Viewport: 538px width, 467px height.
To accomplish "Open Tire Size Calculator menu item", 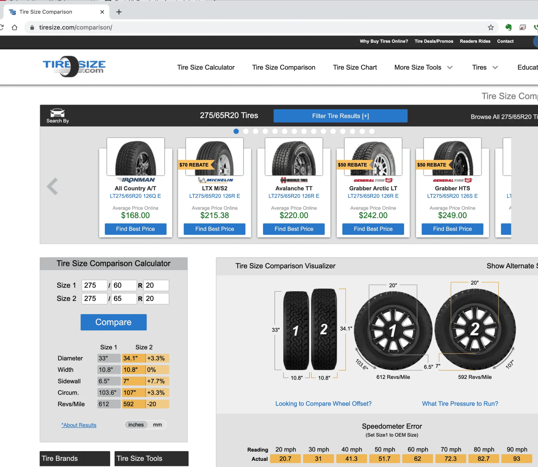I will pyautogui.click(x=206, y=67).
